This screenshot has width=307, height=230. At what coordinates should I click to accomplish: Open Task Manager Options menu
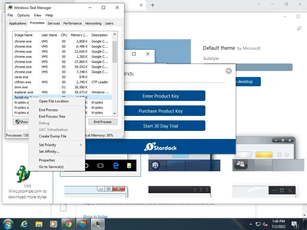point(23,15)
